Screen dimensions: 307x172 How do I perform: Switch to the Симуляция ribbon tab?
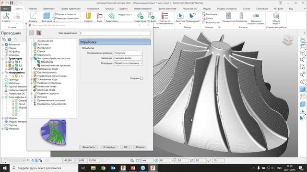coord(262,9)
